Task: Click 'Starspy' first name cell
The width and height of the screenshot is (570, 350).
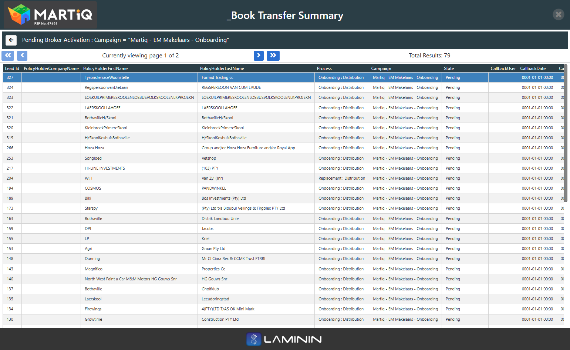Action: pos(139,208)
